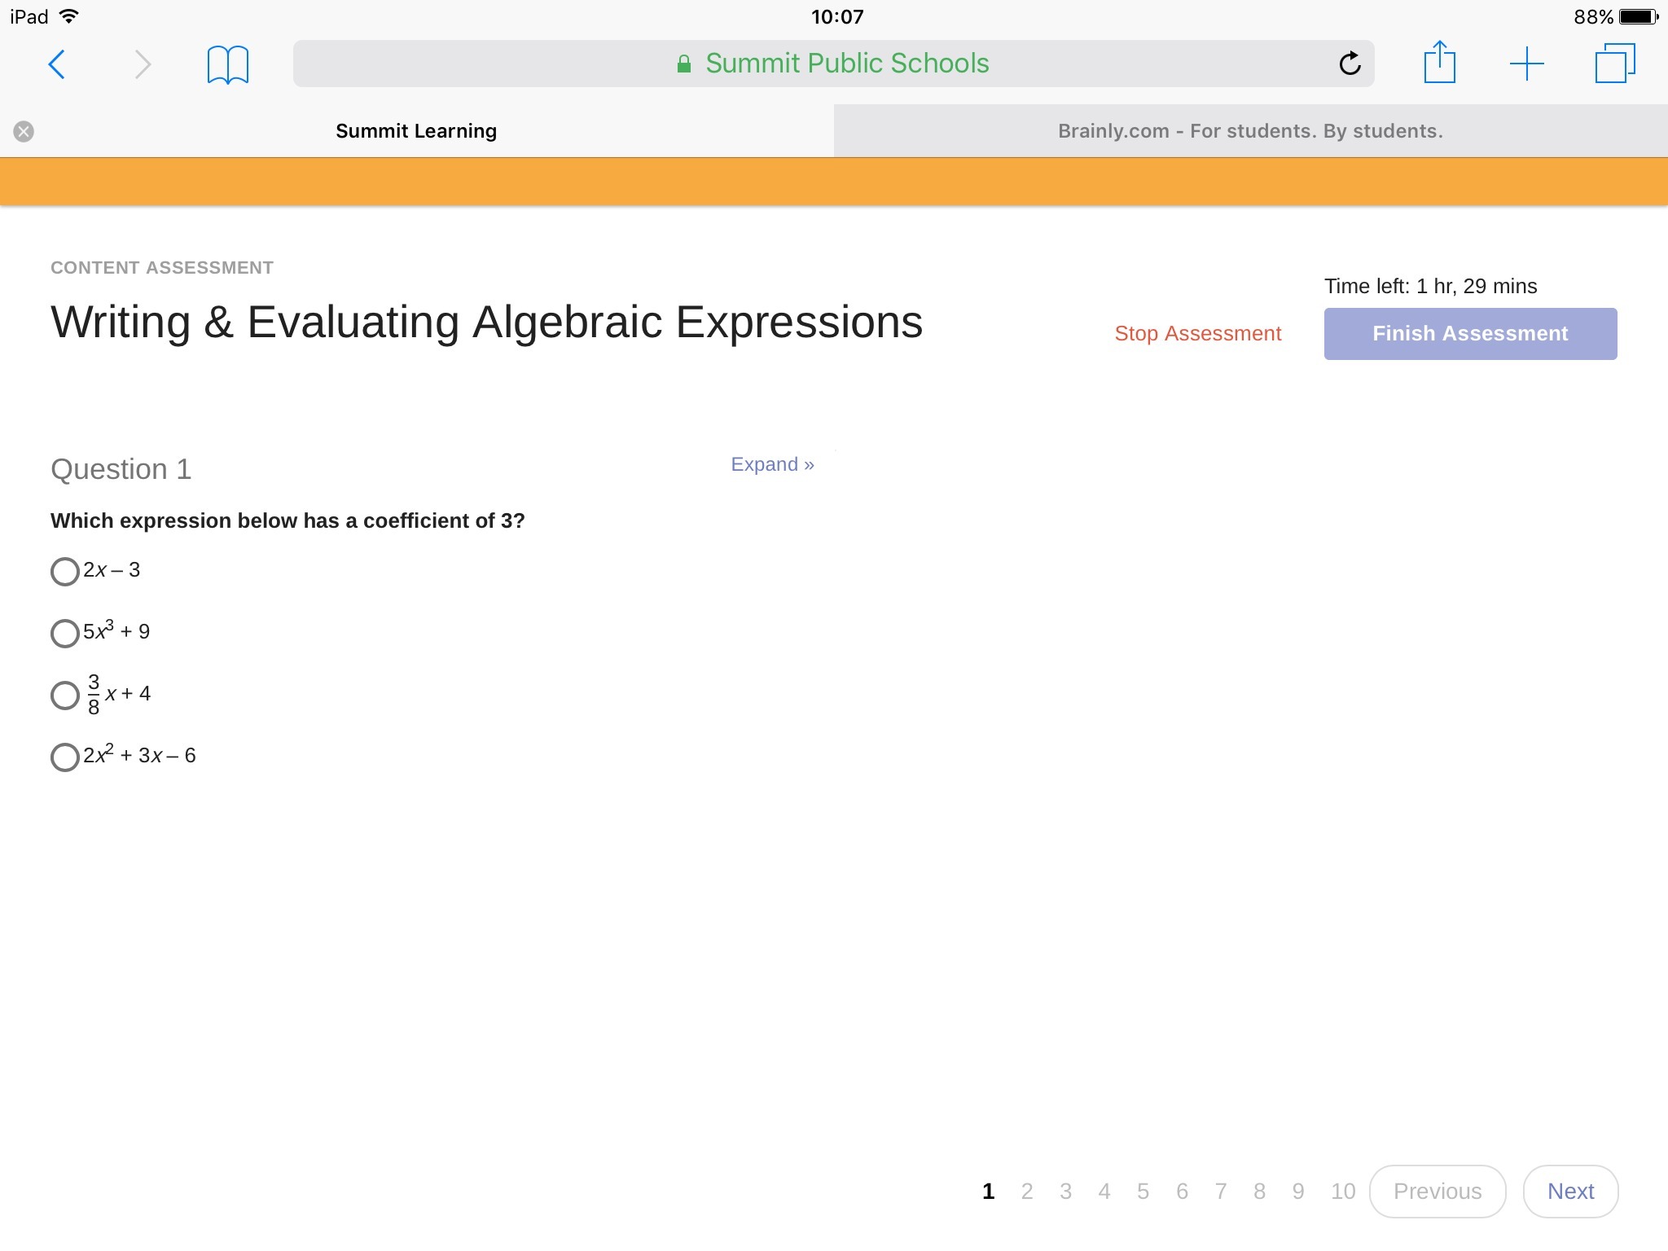Screen dimensions: 1668x1251
Task: Choose the 5x³ + 9 option
Action: (x=65, y=633)
